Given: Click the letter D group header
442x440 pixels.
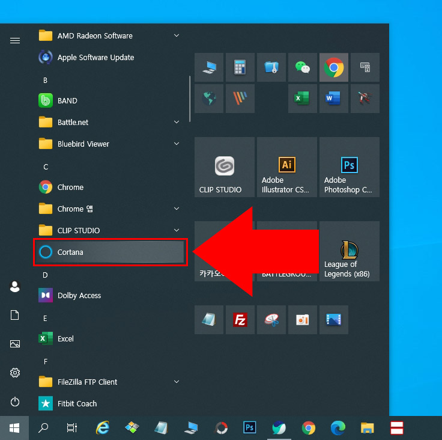Looking at the screenshot, I should click(x=45, y=275).
